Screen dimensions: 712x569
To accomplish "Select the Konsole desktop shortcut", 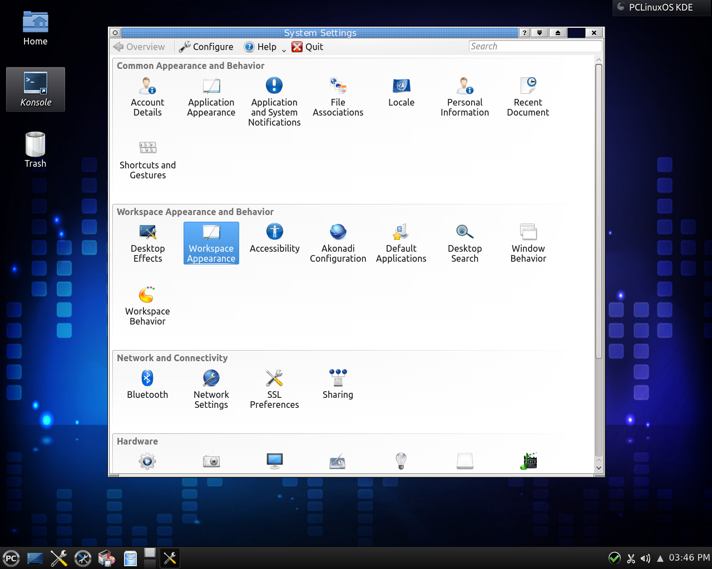I will pyautogui.click(x=36, y=89).
